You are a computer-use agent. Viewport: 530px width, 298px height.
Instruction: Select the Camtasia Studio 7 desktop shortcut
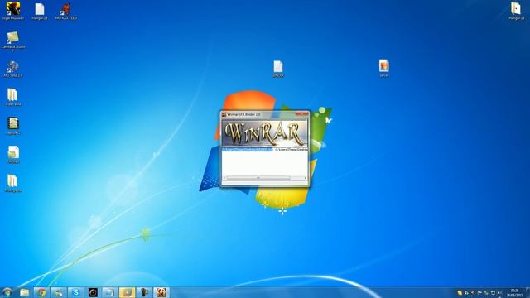tap(13, 41)
